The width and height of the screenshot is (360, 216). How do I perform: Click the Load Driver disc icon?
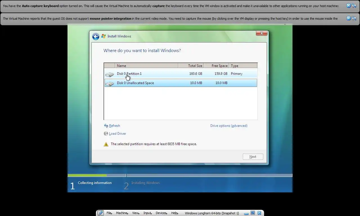(106, 134)
